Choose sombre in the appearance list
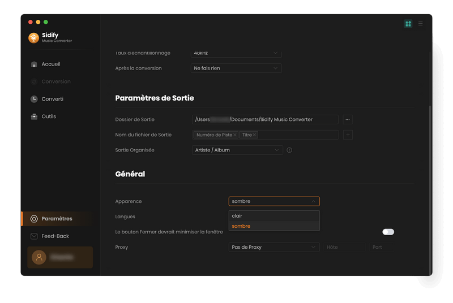Screen dimensions: 453x303 tap(273, 226)
